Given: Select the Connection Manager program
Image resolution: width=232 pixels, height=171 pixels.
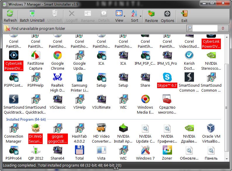Looking at the screenshot, I should (x=14, y=133).
